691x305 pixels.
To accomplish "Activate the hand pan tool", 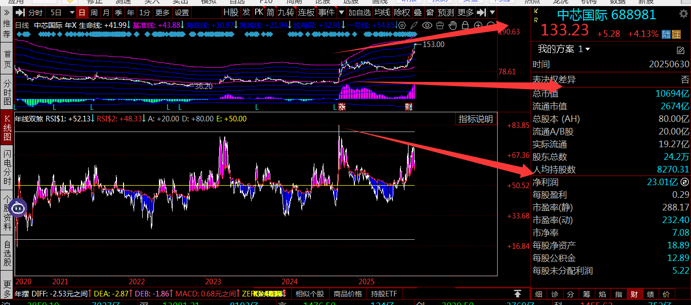I will point(453,25).
